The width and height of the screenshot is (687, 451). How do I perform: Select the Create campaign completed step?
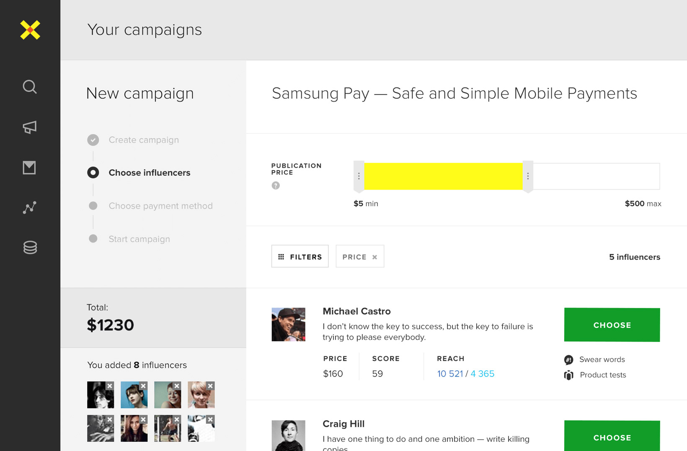[x=143, y=140]
